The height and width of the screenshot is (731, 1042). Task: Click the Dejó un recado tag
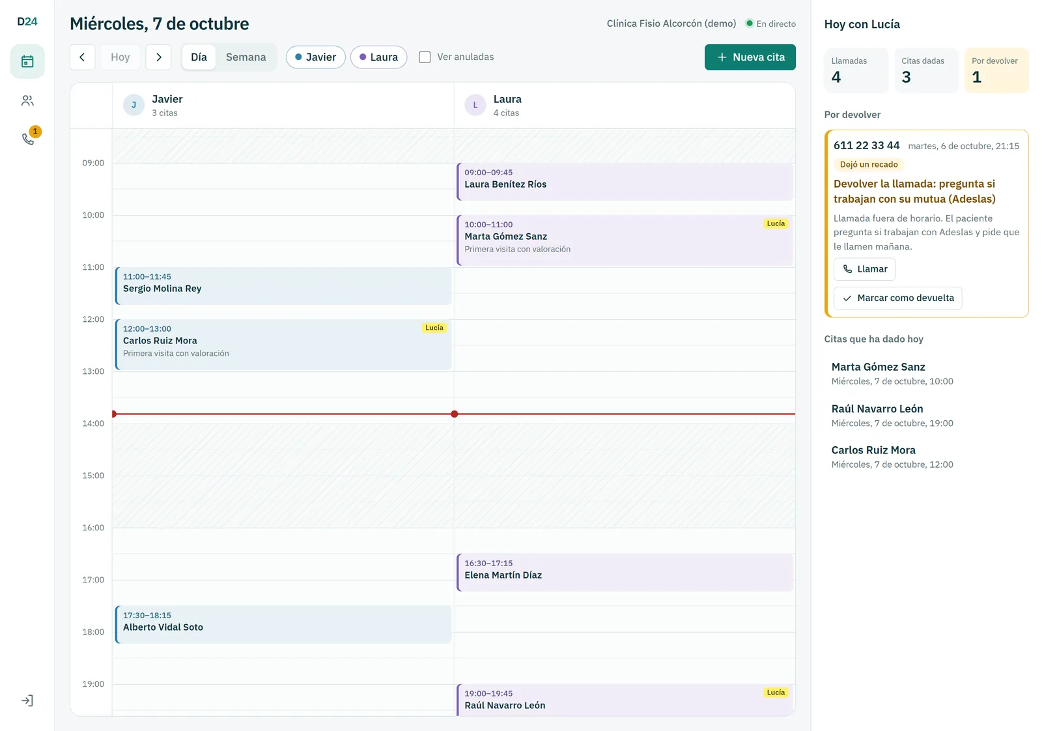[x=869, y=165]
